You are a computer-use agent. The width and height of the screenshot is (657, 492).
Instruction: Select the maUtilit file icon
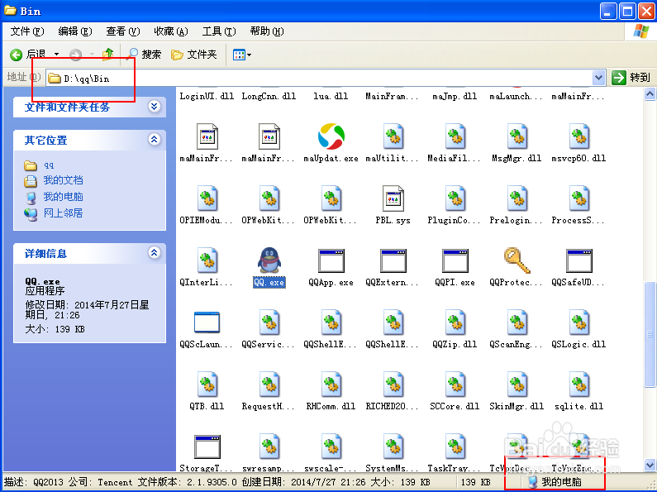point(393,136)
